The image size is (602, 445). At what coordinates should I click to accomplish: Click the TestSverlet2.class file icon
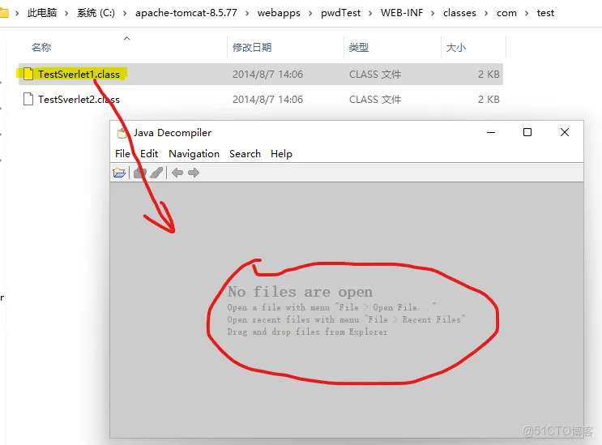(28, 99)
